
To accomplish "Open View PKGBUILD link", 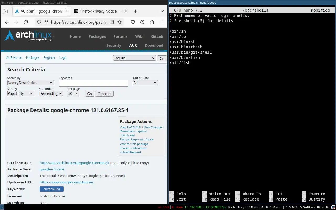I will point(130,127).
